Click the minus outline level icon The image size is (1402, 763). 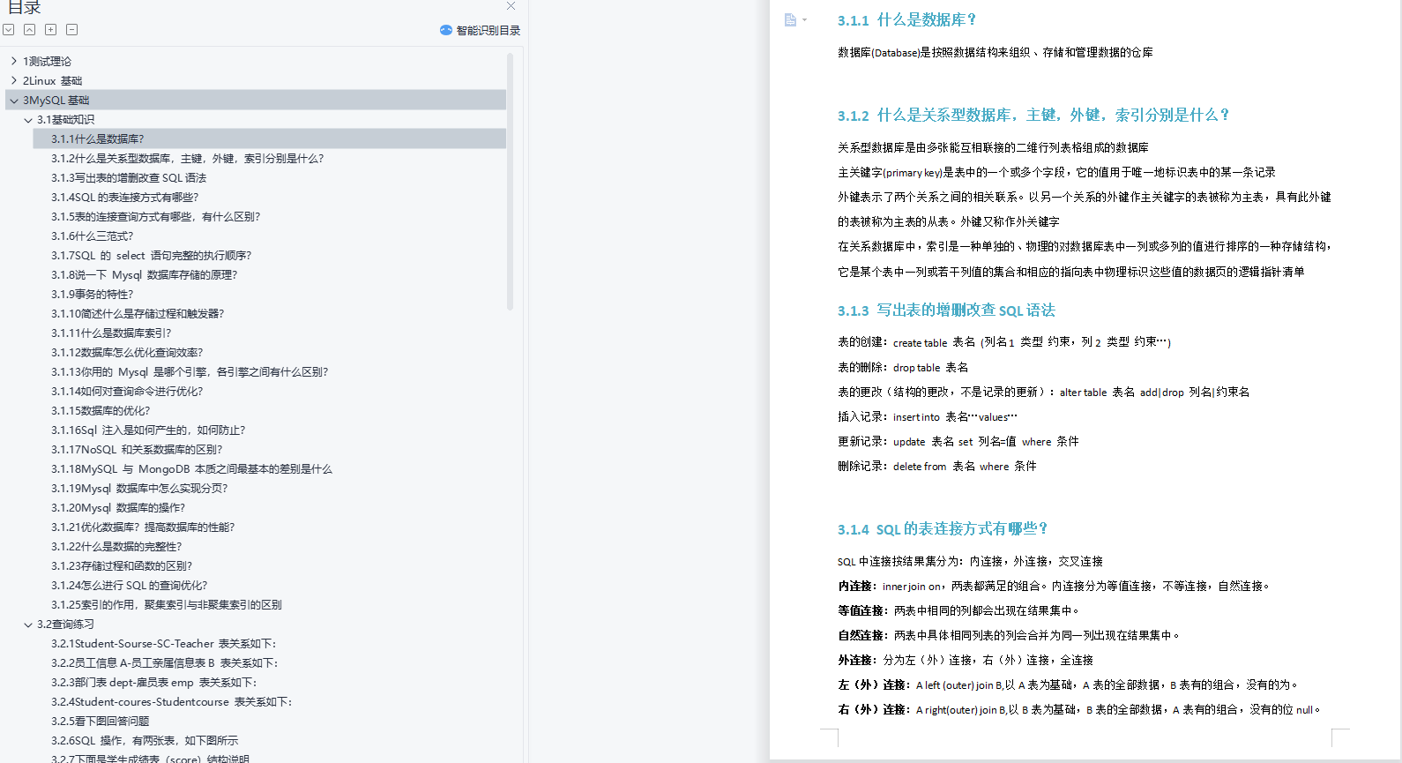coord(72,30)
